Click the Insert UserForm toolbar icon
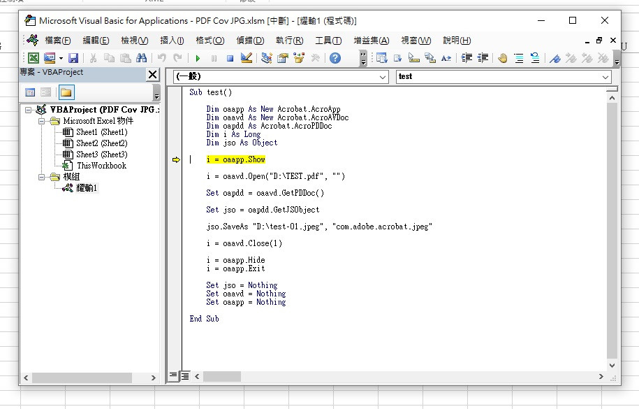The width and height of the screenshot is (639, 409). [50, 58]
